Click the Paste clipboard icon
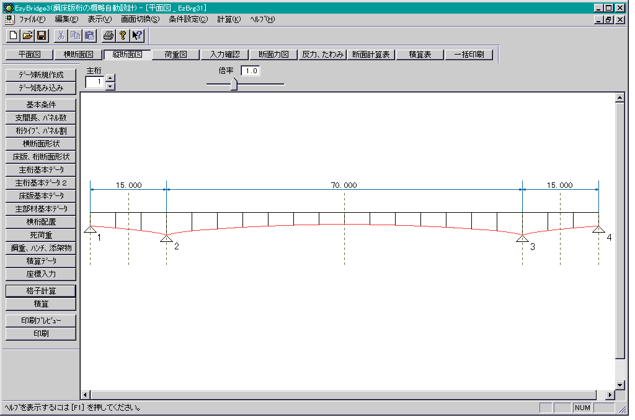This screenshot has height=420, width=635. point(89,35)
